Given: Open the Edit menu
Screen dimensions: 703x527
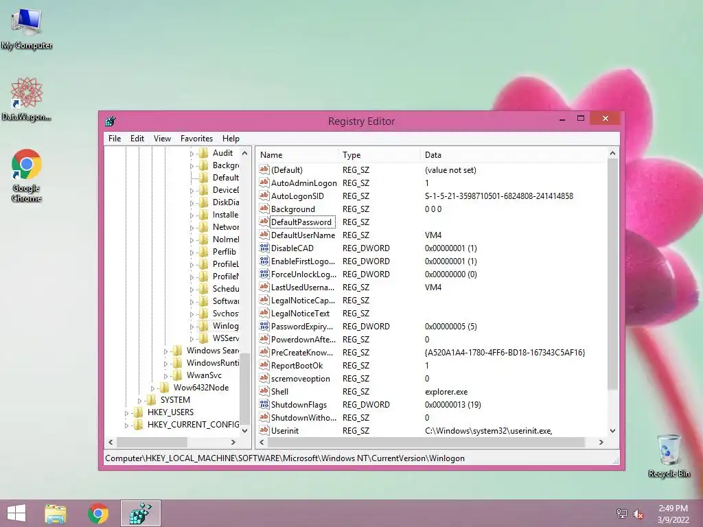Looking at the screenshot, I should tap(137, 139).
